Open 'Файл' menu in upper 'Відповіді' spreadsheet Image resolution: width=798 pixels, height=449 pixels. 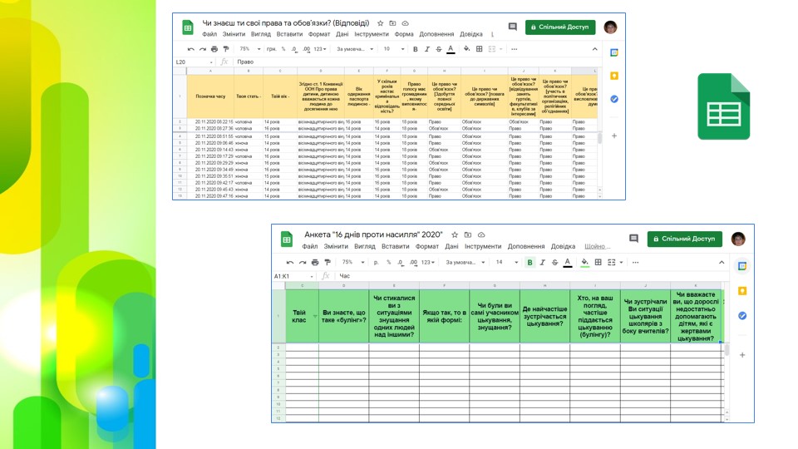coord(209,34)
